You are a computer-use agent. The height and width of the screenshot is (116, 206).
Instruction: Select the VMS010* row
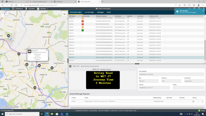pyautogui.click(x=136, y=45)
